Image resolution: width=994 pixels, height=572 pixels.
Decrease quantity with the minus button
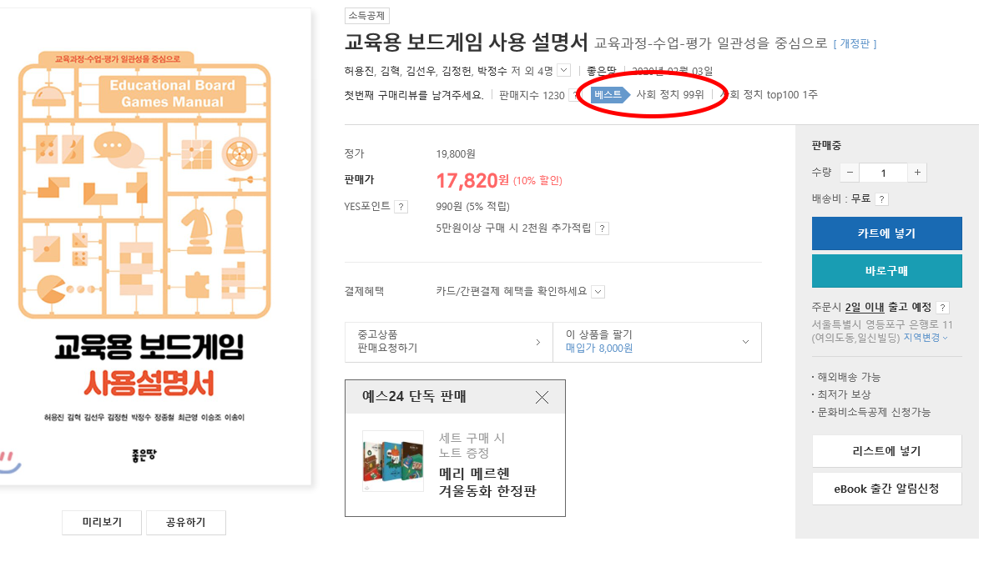(850, 173)
